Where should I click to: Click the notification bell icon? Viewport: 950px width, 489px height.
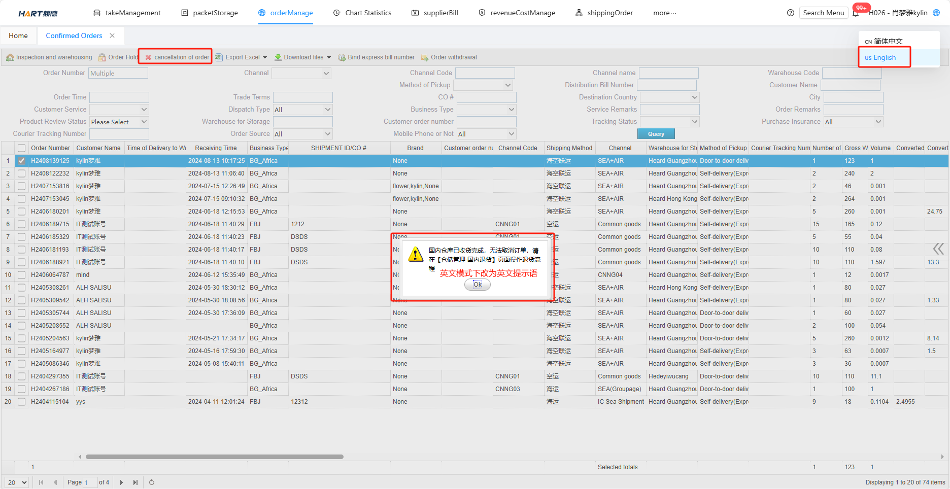point(856,13)
